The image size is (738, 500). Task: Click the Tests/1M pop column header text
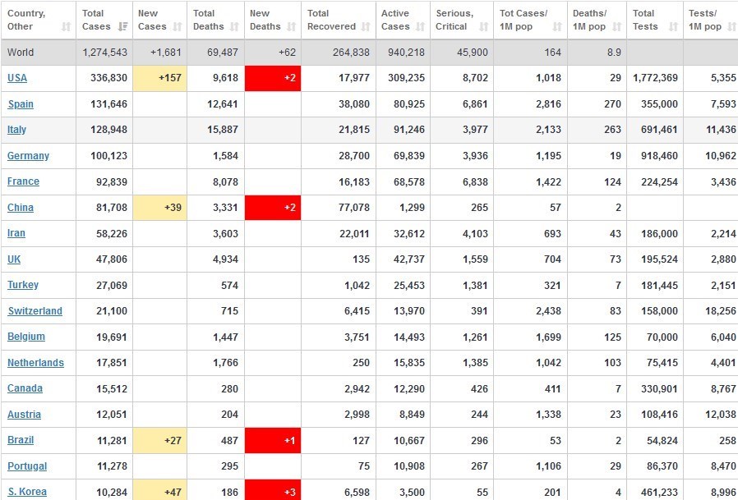(x=704, y=20)
